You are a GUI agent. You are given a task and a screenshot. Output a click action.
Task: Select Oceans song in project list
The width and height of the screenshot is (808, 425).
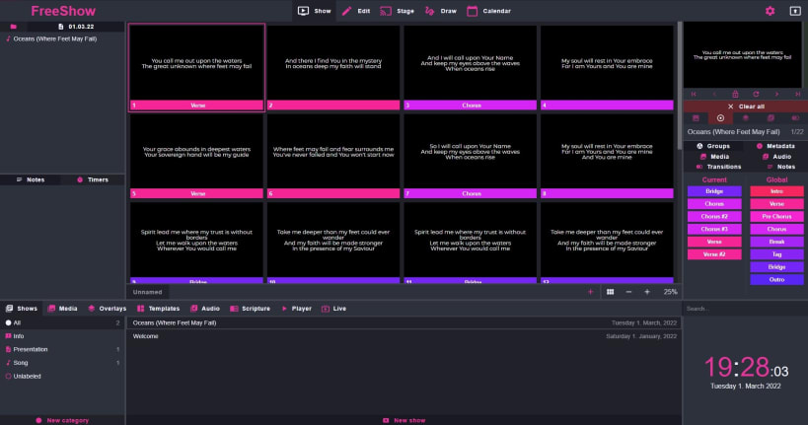(62, 38)
